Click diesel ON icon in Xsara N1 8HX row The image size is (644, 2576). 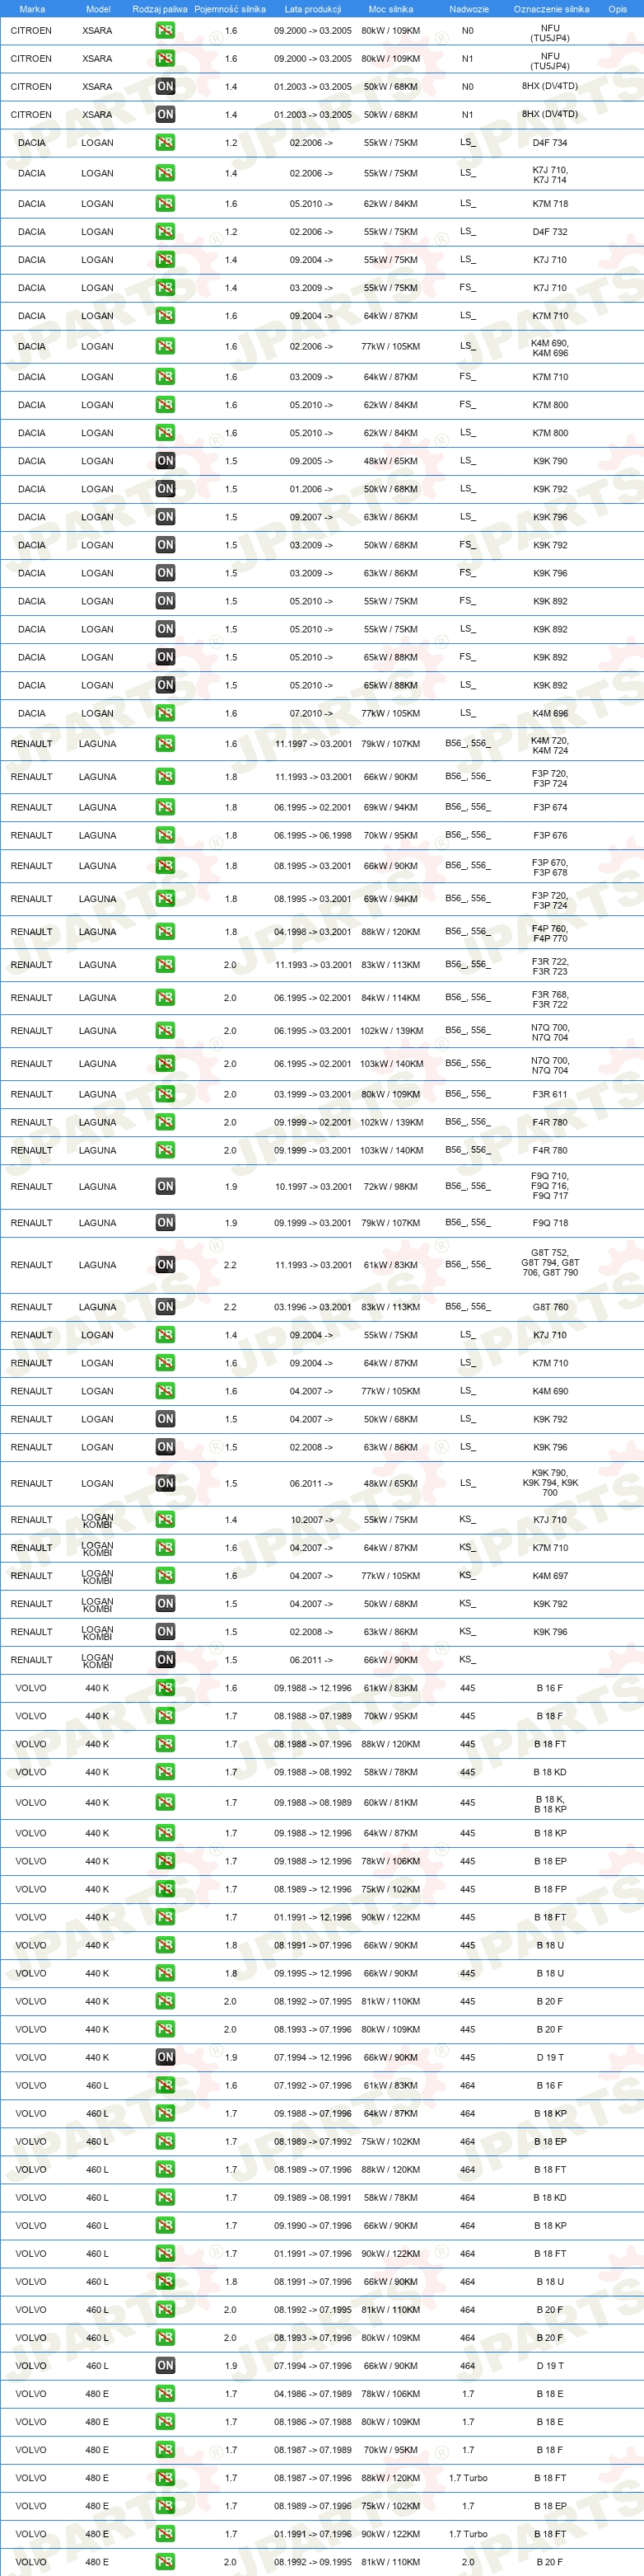[x=165, y=115]
